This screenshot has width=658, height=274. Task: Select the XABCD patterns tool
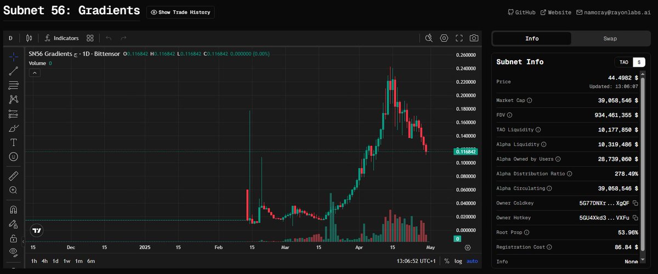click(14, 99)
